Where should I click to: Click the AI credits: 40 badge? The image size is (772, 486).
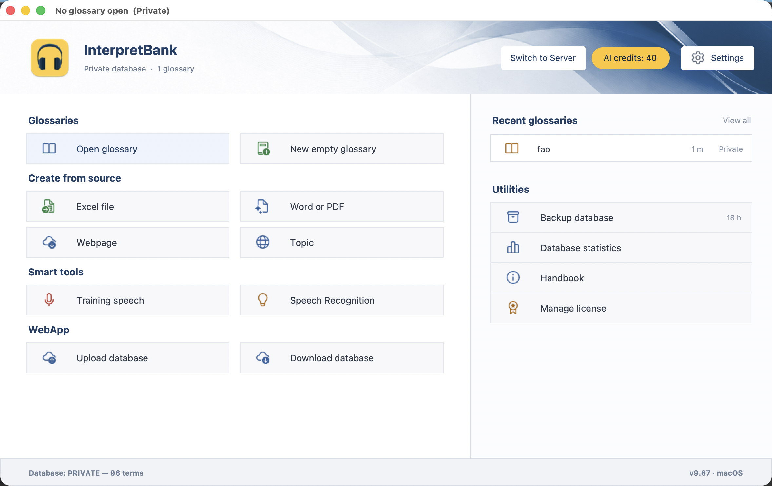(630, 58)
